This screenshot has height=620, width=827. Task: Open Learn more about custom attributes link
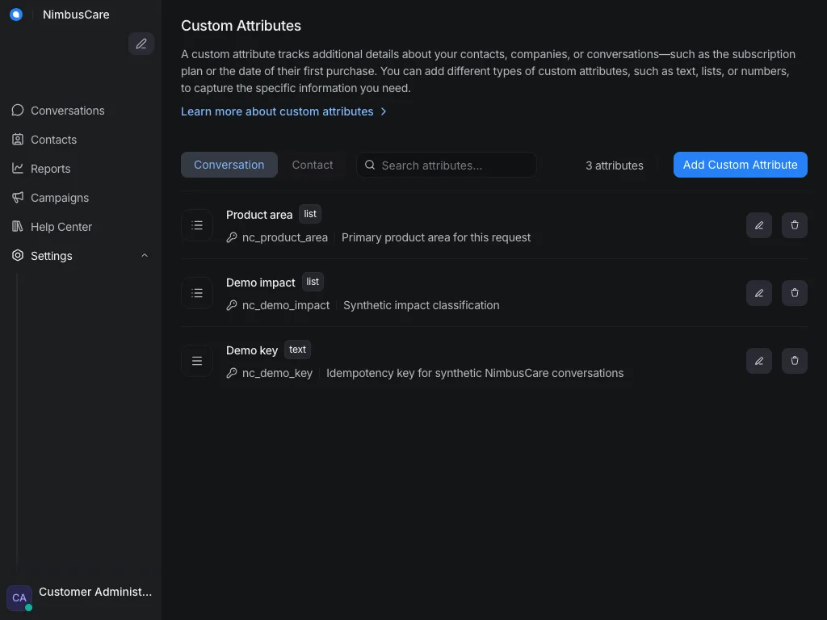pyautogui.click(x=277, y=111)
